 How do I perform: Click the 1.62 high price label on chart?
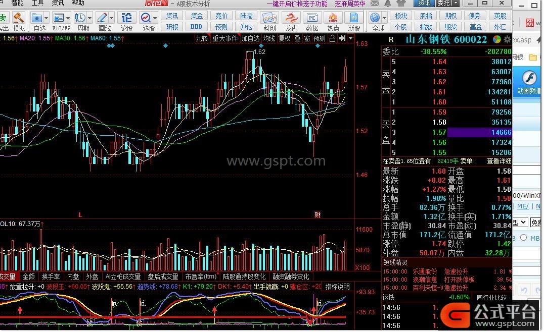pos(259,52)
